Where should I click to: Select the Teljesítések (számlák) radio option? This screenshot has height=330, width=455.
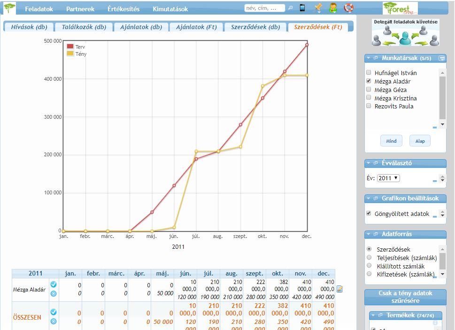(x=369, y=258)
